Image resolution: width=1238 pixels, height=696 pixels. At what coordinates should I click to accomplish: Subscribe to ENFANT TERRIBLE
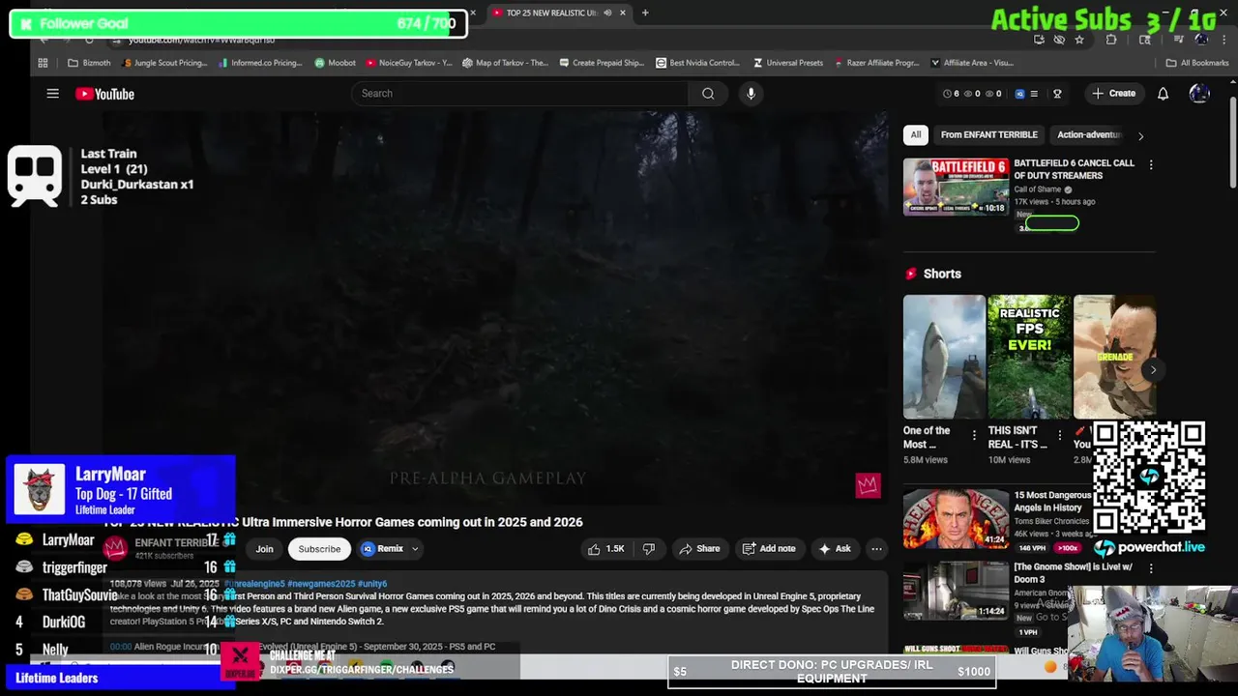pyautogui.click(x=319, y=549)
